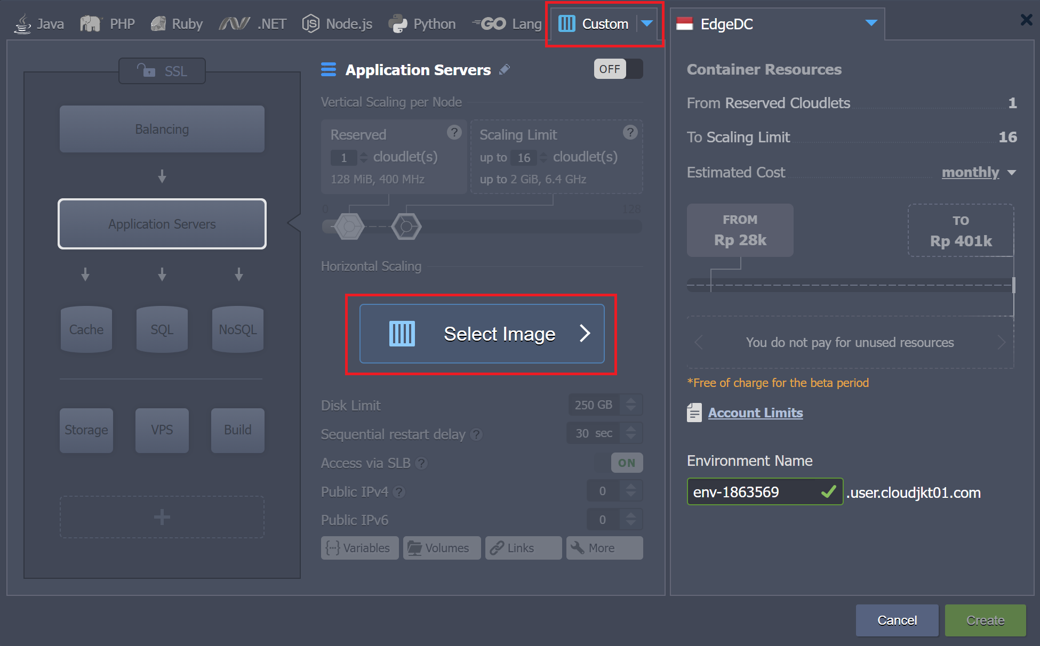
Task: Select the Build node icon
Action: point(237,430)
